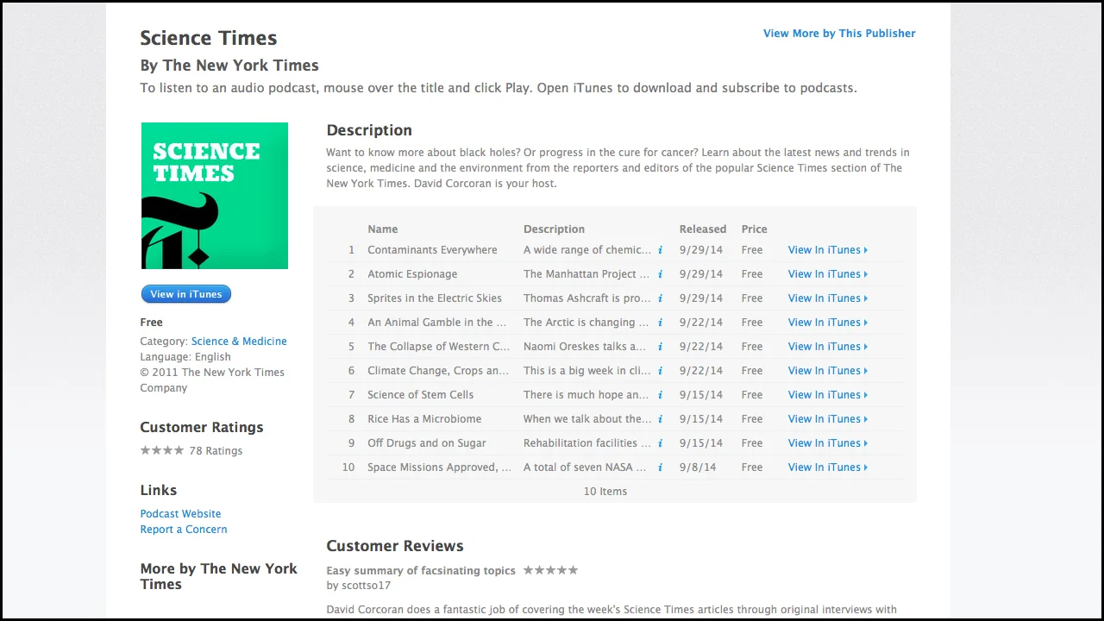Sort episodes by the Name column header
The height and width of the screenshot is (621, 1104).
383,229
